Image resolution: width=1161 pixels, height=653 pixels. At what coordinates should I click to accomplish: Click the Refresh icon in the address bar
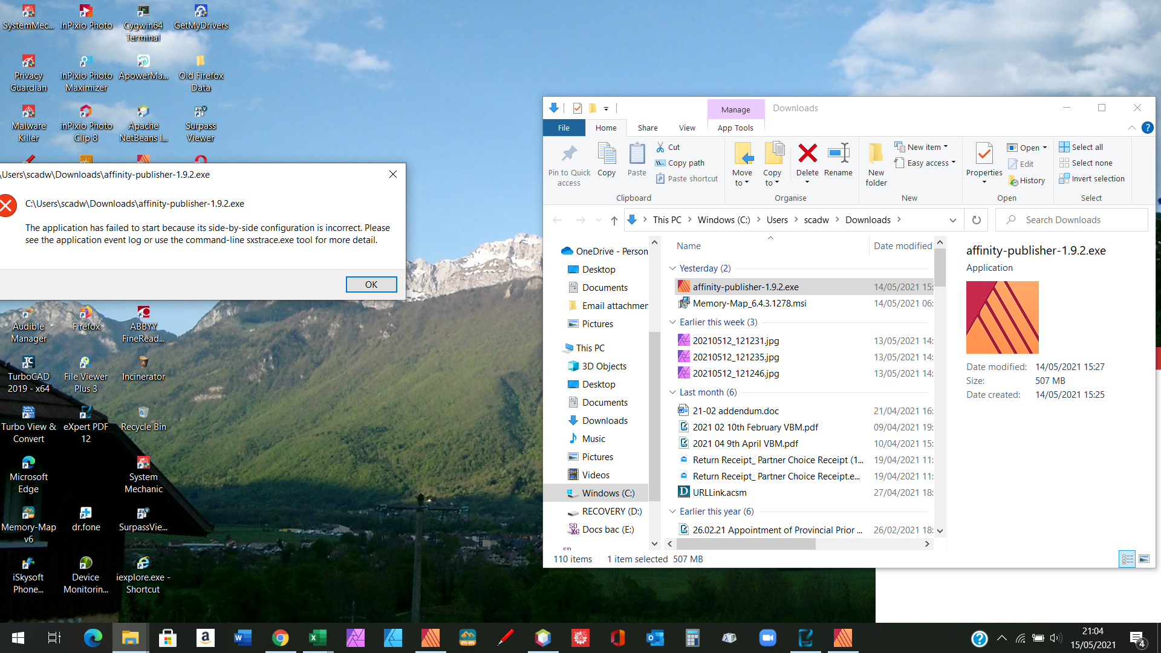click(x=975, y=219)
